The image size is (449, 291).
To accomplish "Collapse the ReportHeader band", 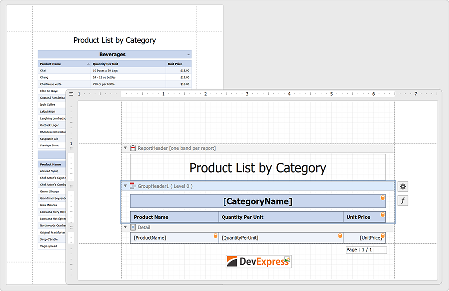I will point(125,148).
